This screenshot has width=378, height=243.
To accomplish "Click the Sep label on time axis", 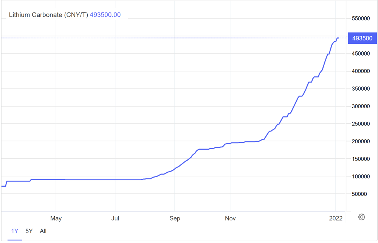I will [x=175, y=218].
